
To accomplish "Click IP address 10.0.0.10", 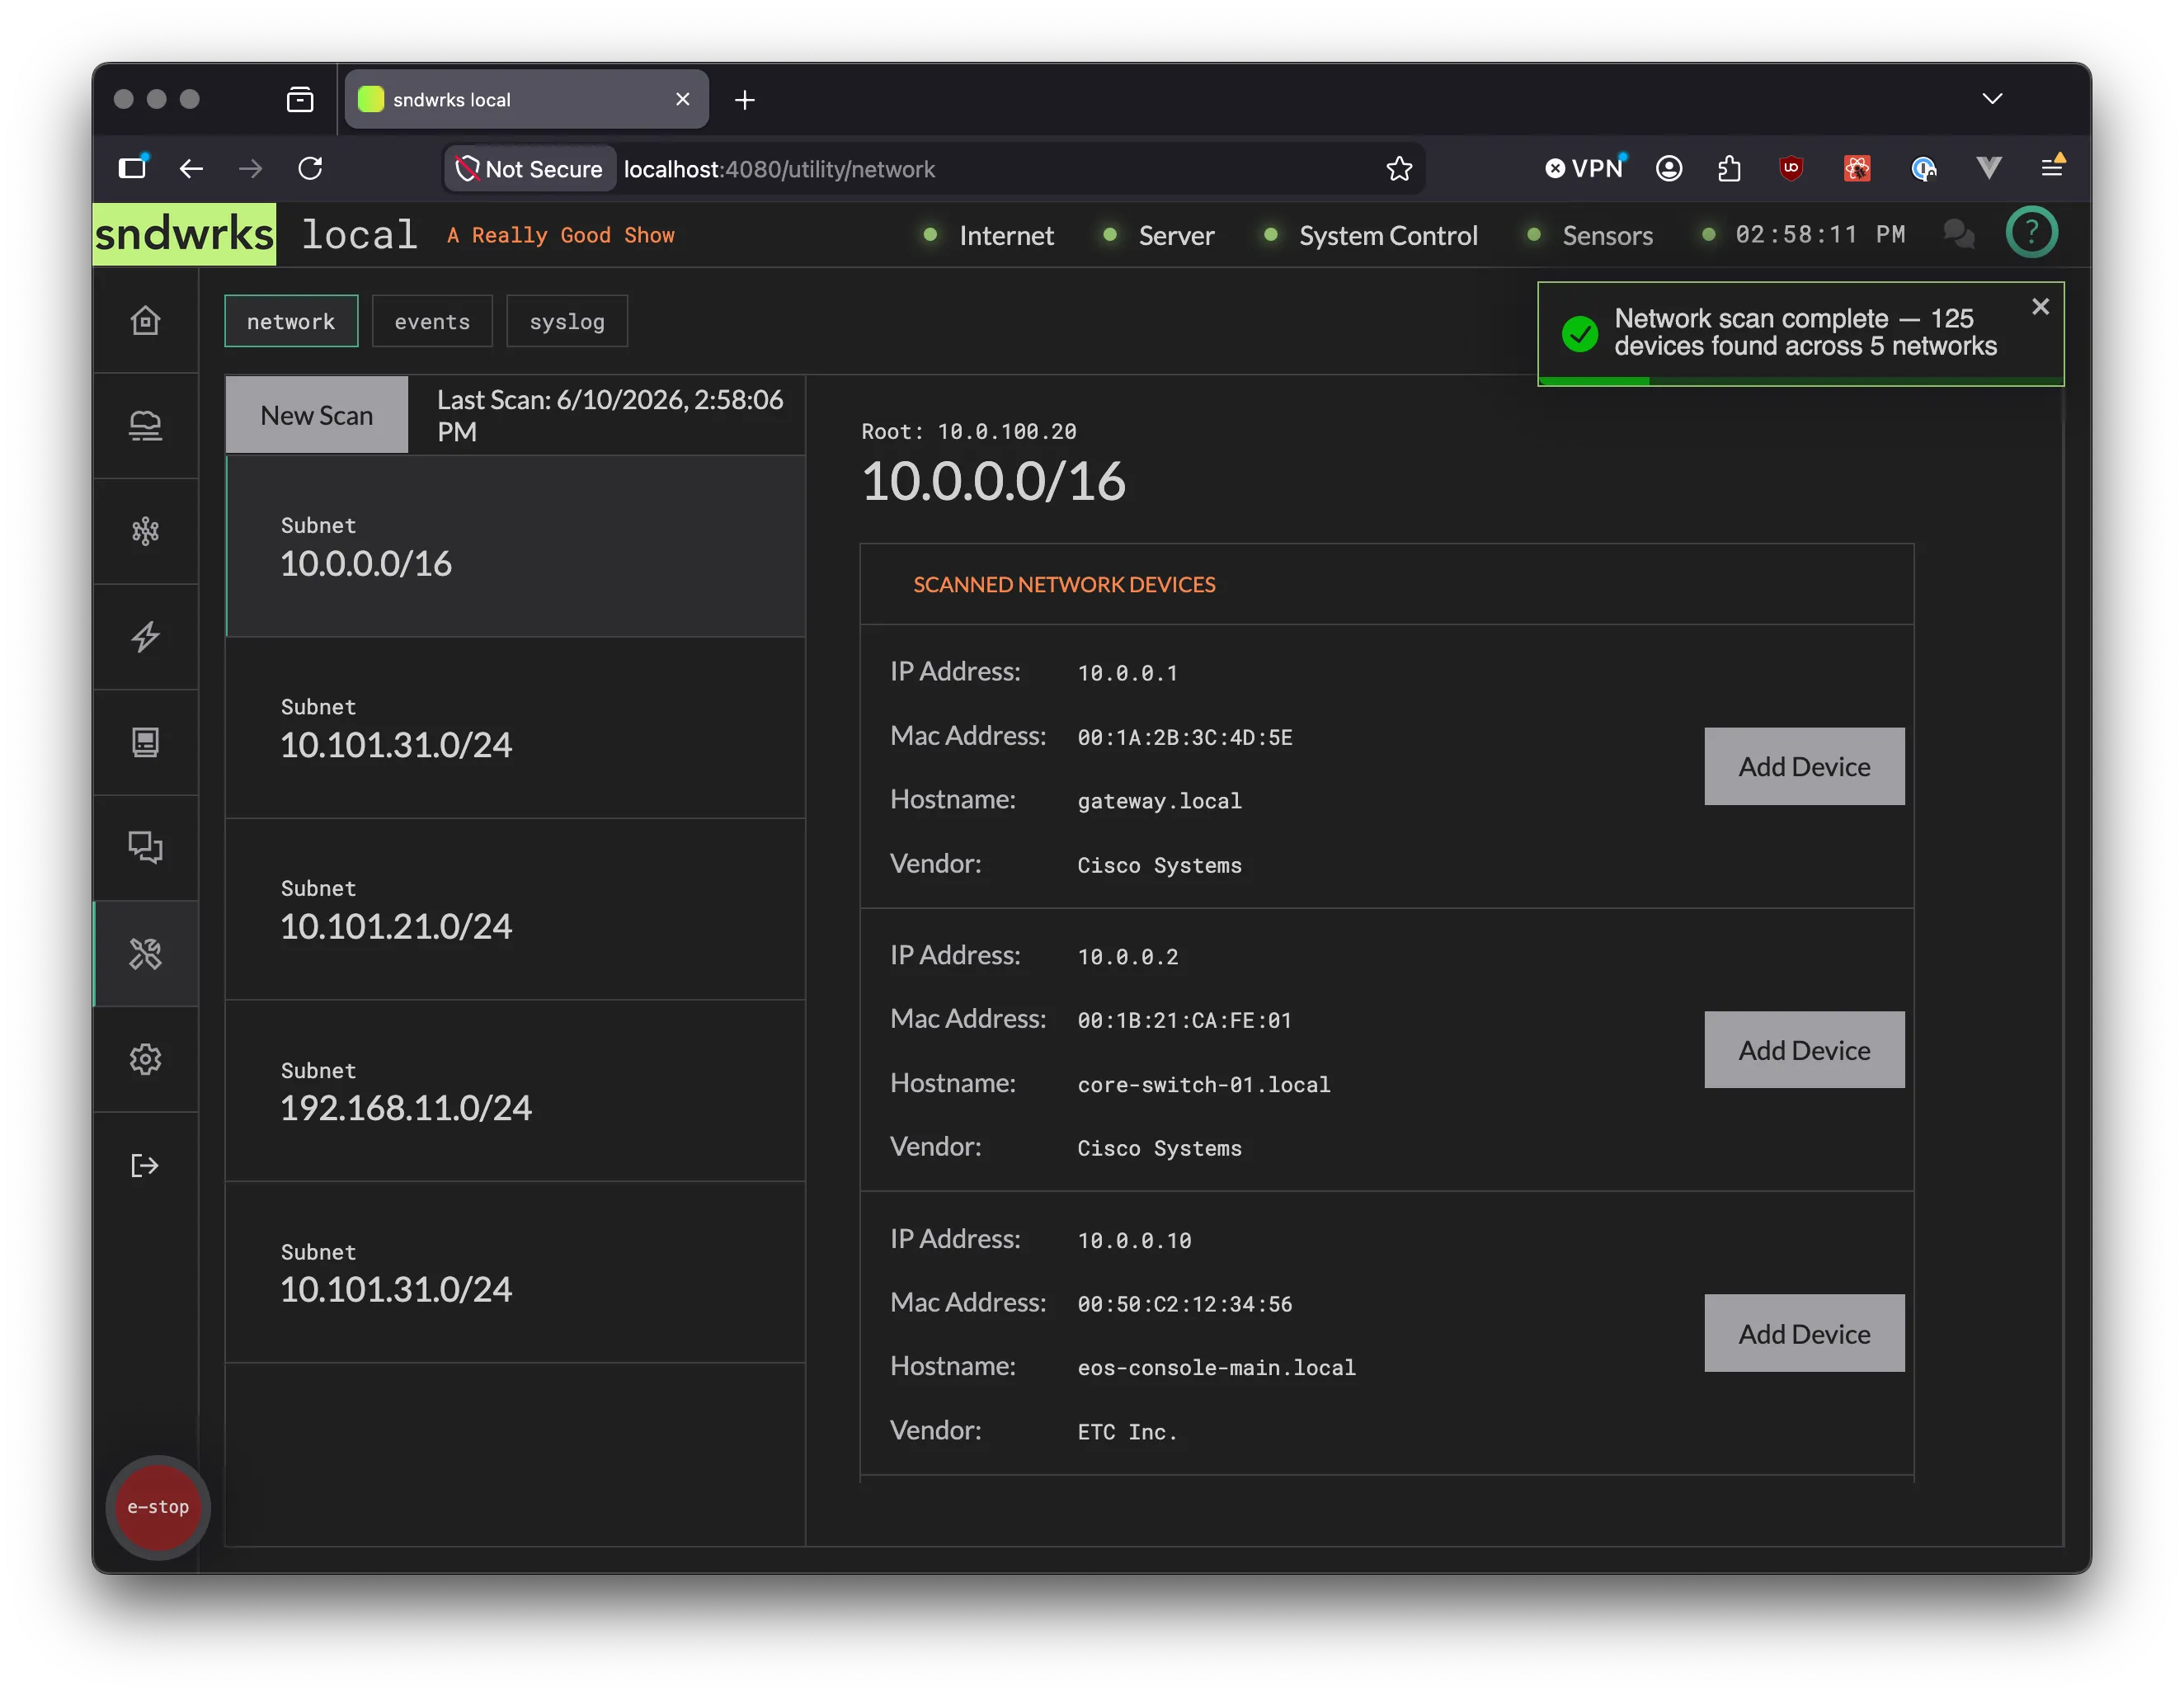I will [x=1134, y=1240].
